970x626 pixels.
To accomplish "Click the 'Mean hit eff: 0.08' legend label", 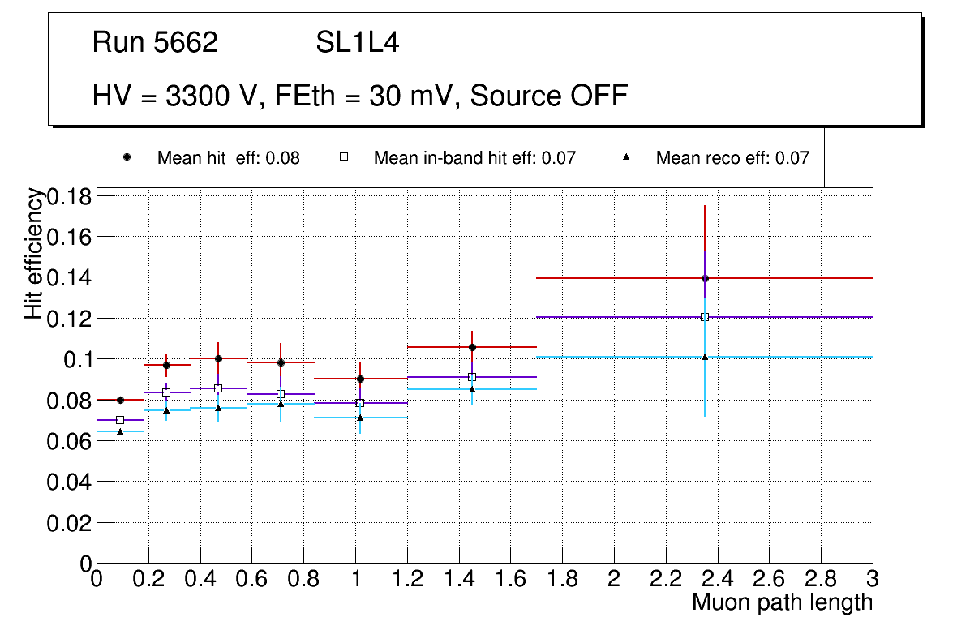I will click(x=228, y=158).
